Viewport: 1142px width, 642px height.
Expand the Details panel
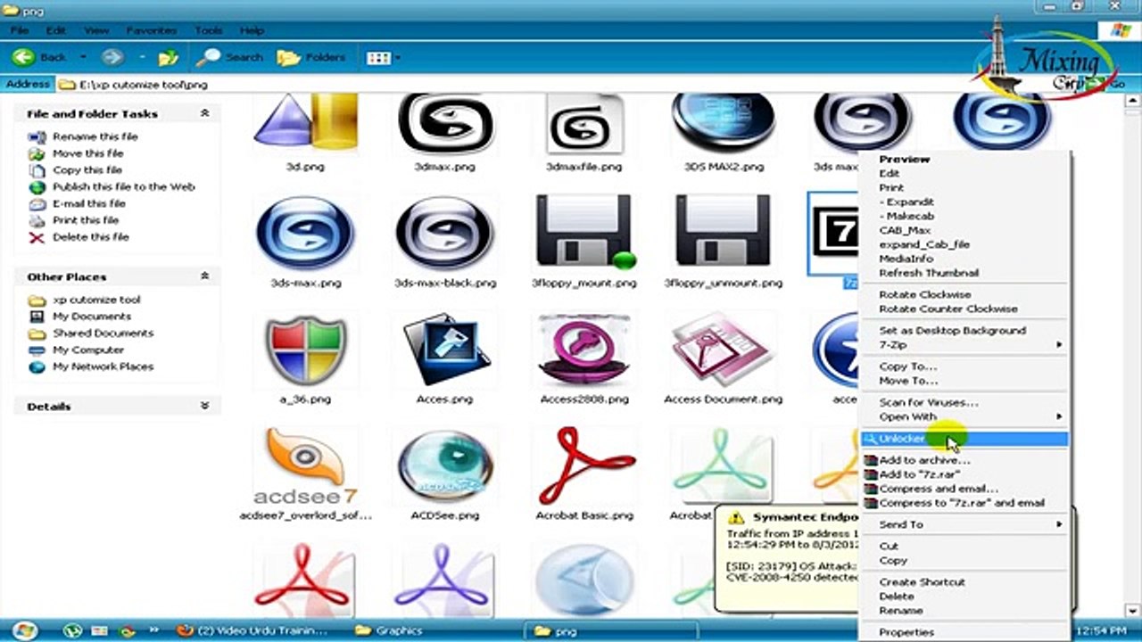click(x=204, y=406)
